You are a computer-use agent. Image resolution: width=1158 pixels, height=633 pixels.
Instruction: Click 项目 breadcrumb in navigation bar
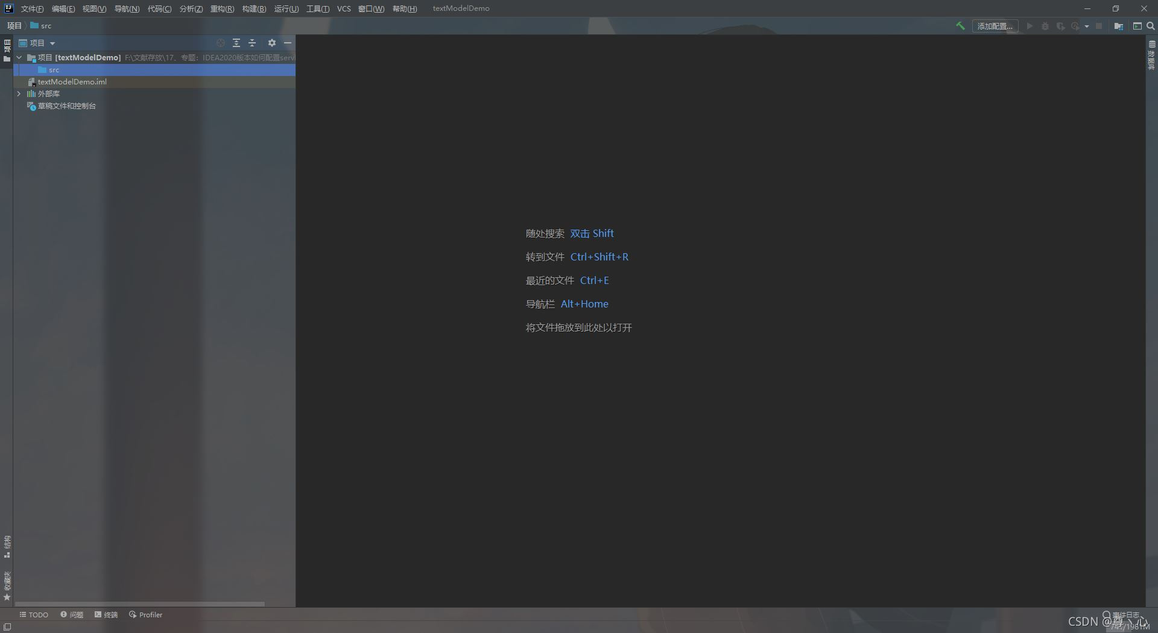(x=14, y=26)
